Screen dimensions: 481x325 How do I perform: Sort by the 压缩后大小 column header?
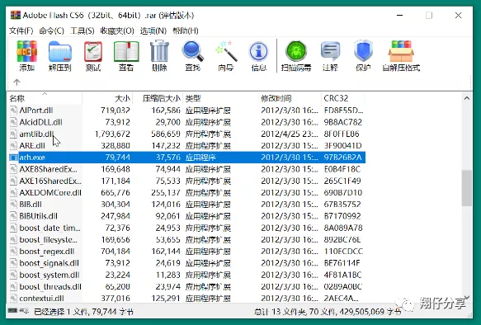(158, 98)
